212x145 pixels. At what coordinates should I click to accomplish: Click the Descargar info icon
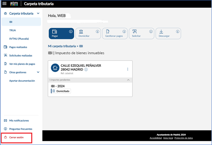(x=178, y=31)
